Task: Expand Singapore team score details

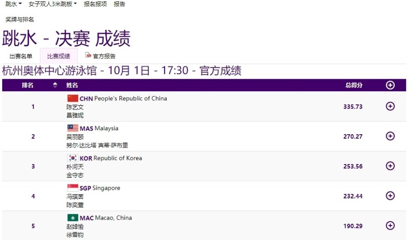Action: [390, 196]
